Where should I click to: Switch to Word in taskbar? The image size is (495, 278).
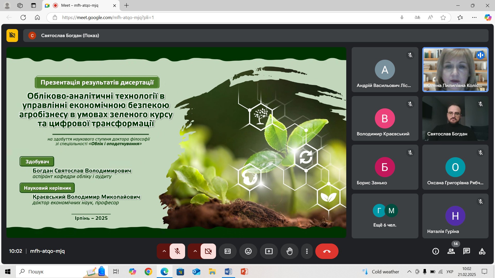(228, 272)
